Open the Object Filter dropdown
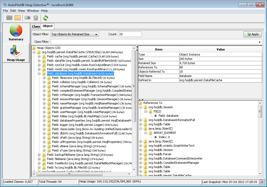This screenshot has width=267, height=187. (x=75, y=34)
